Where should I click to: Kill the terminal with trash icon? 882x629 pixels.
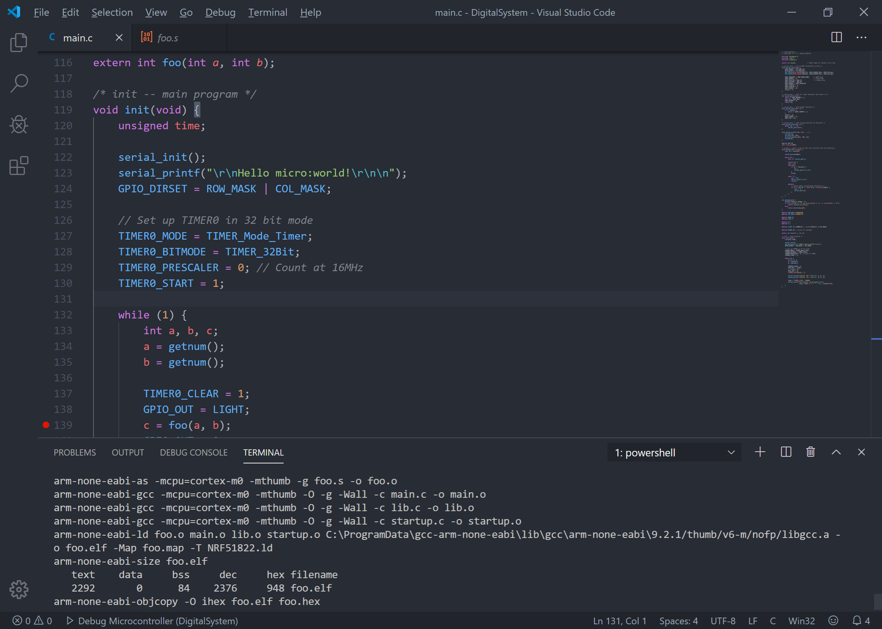(811, 452)
